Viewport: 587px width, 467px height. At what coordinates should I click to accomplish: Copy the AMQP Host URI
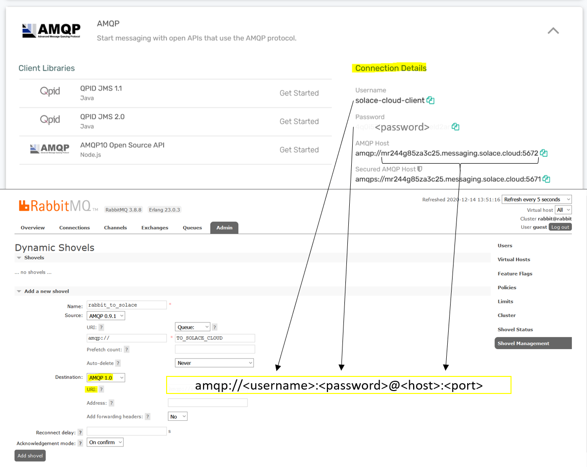click(544, 152)
